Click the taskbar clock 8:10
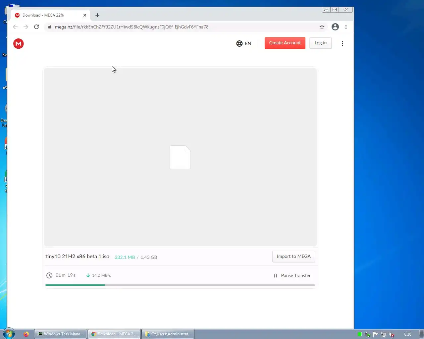The height and width of the screenshot is (339, 424). pyautogui.click(x=408, y=334)
